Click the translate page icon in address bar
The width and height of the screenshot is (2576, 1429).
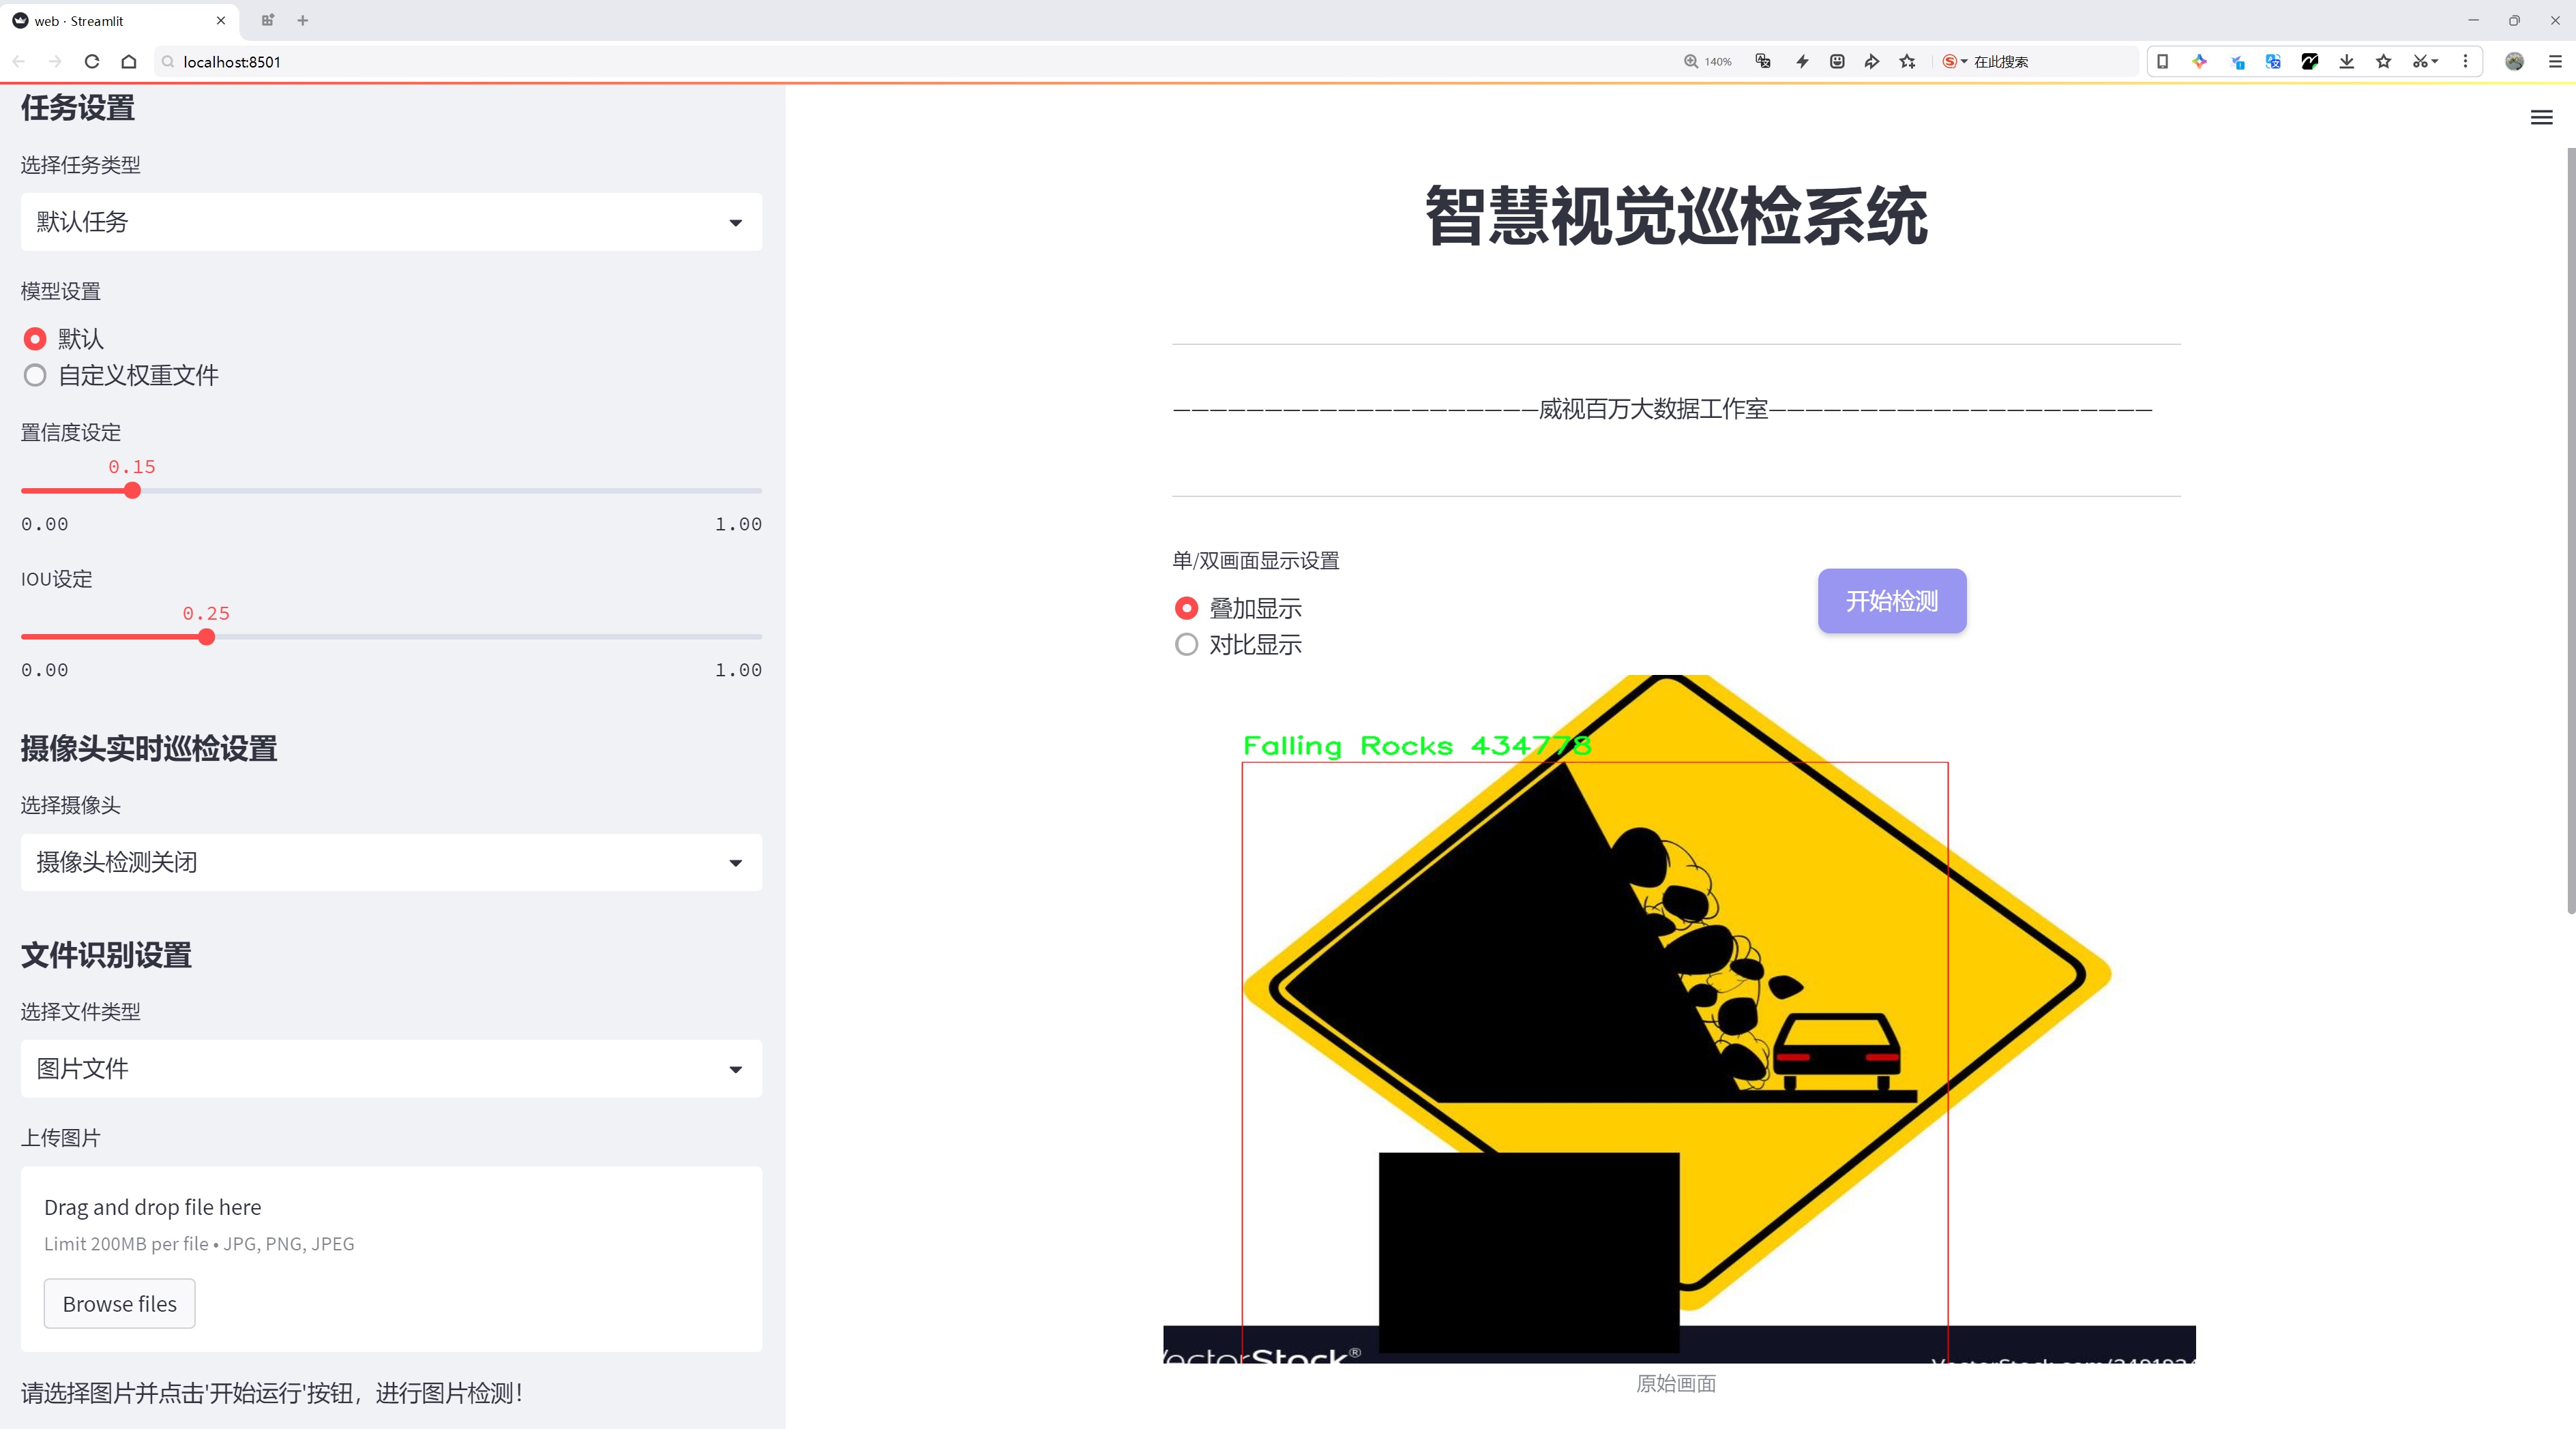click(x=1763, y=62)
